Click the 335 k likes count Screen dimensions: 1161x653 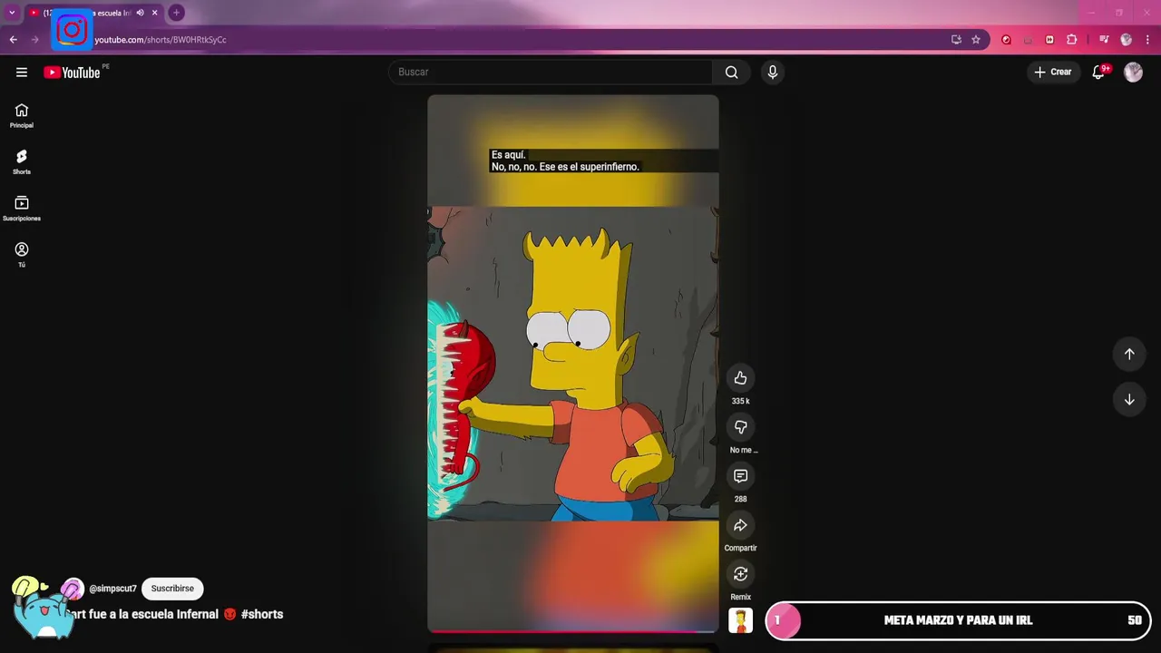coord(740,401)
